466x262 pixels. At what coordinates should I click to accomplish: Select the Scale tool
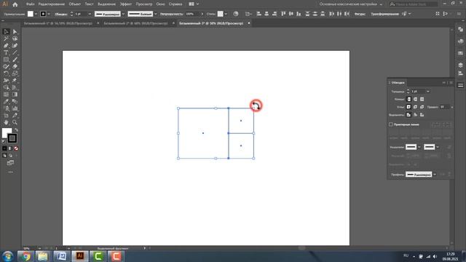click(15, 74)
